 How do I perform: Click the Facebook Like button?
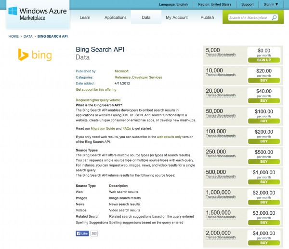point(82,234)
